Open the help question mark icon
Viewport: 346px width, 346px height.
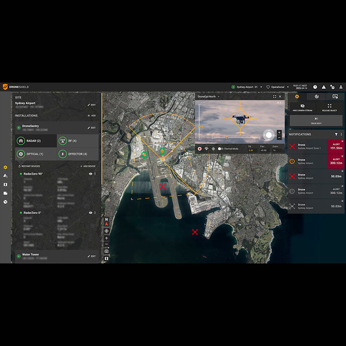pos(315,87)
